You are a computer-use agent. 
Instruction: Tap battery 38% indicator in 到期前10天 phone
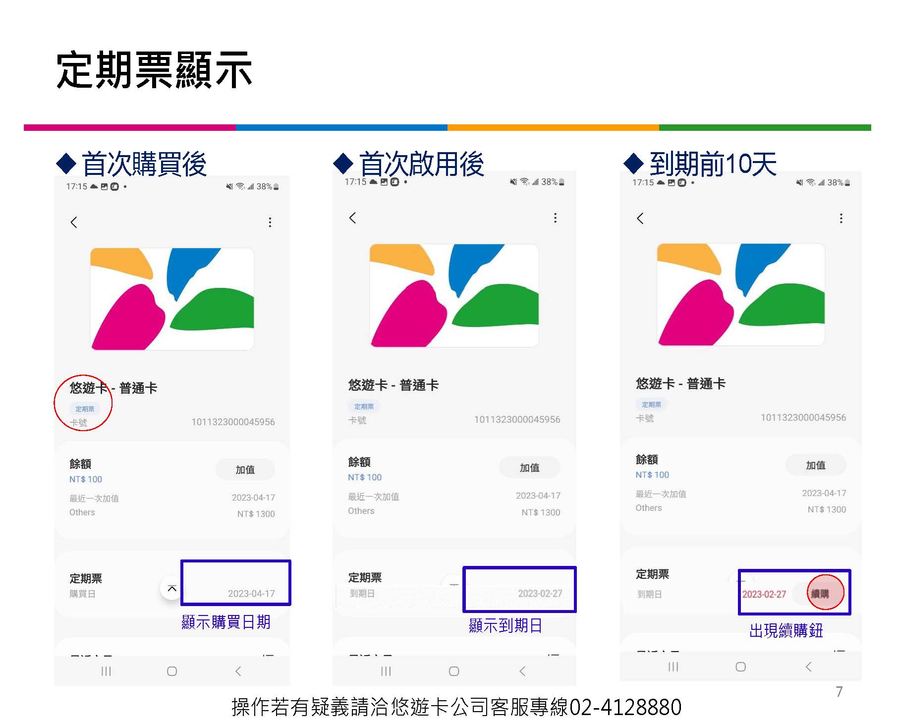(x=839, y=182)
